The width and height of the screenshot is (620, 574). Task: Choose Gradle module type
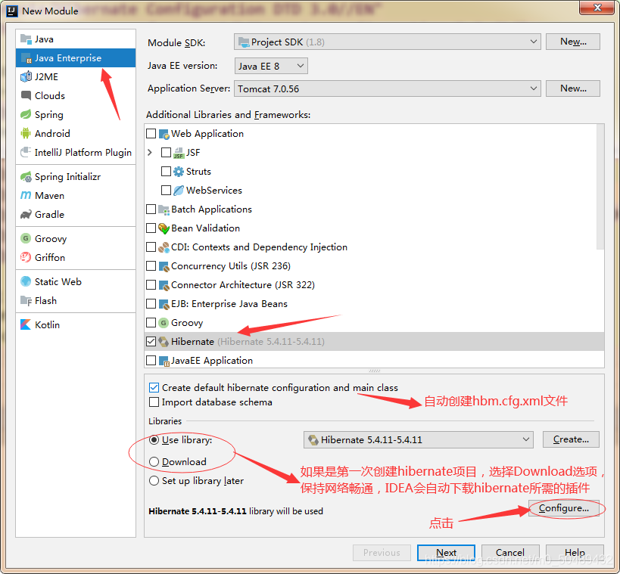click(76, 215)
